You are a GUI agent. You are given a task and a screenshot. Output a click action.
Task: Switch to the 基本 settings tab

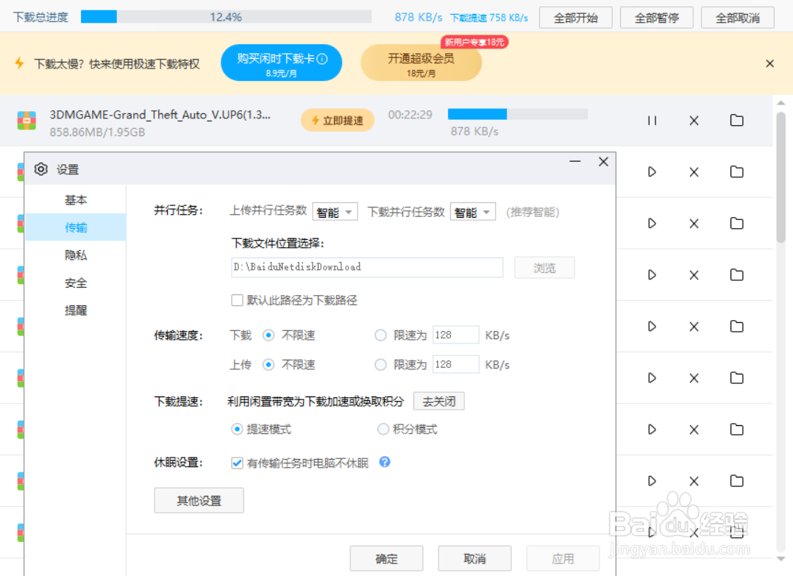[x=76, y=200]
